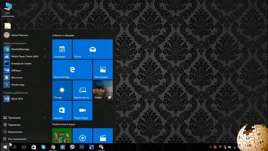Open the Twitter live tile
This screenshot has height=151, width=268.
[x=103, y=90]
